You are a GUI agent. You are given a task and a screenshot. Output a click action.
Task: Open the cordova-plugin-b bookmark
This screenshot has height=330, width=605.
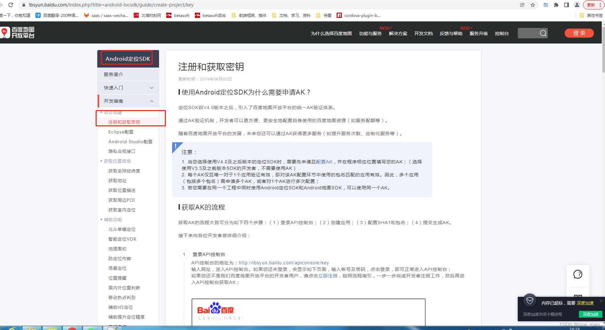tap(359, 15)
